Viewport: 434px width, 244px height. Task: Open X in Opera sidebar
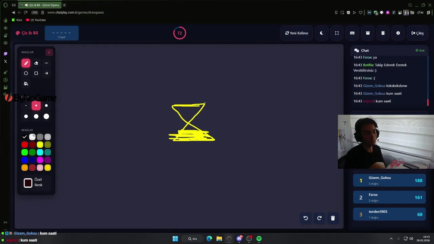(x=5, y=61)
